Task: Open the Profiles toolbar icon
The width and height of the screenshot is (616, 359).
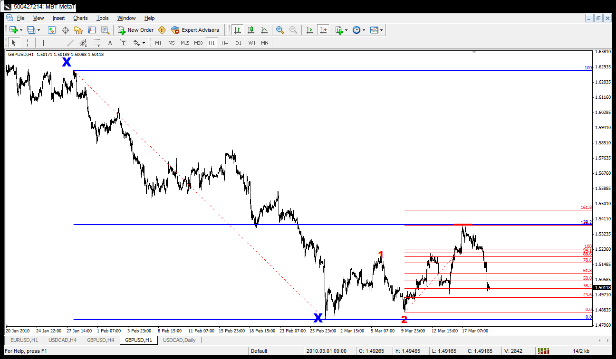Action: point(31,30)
